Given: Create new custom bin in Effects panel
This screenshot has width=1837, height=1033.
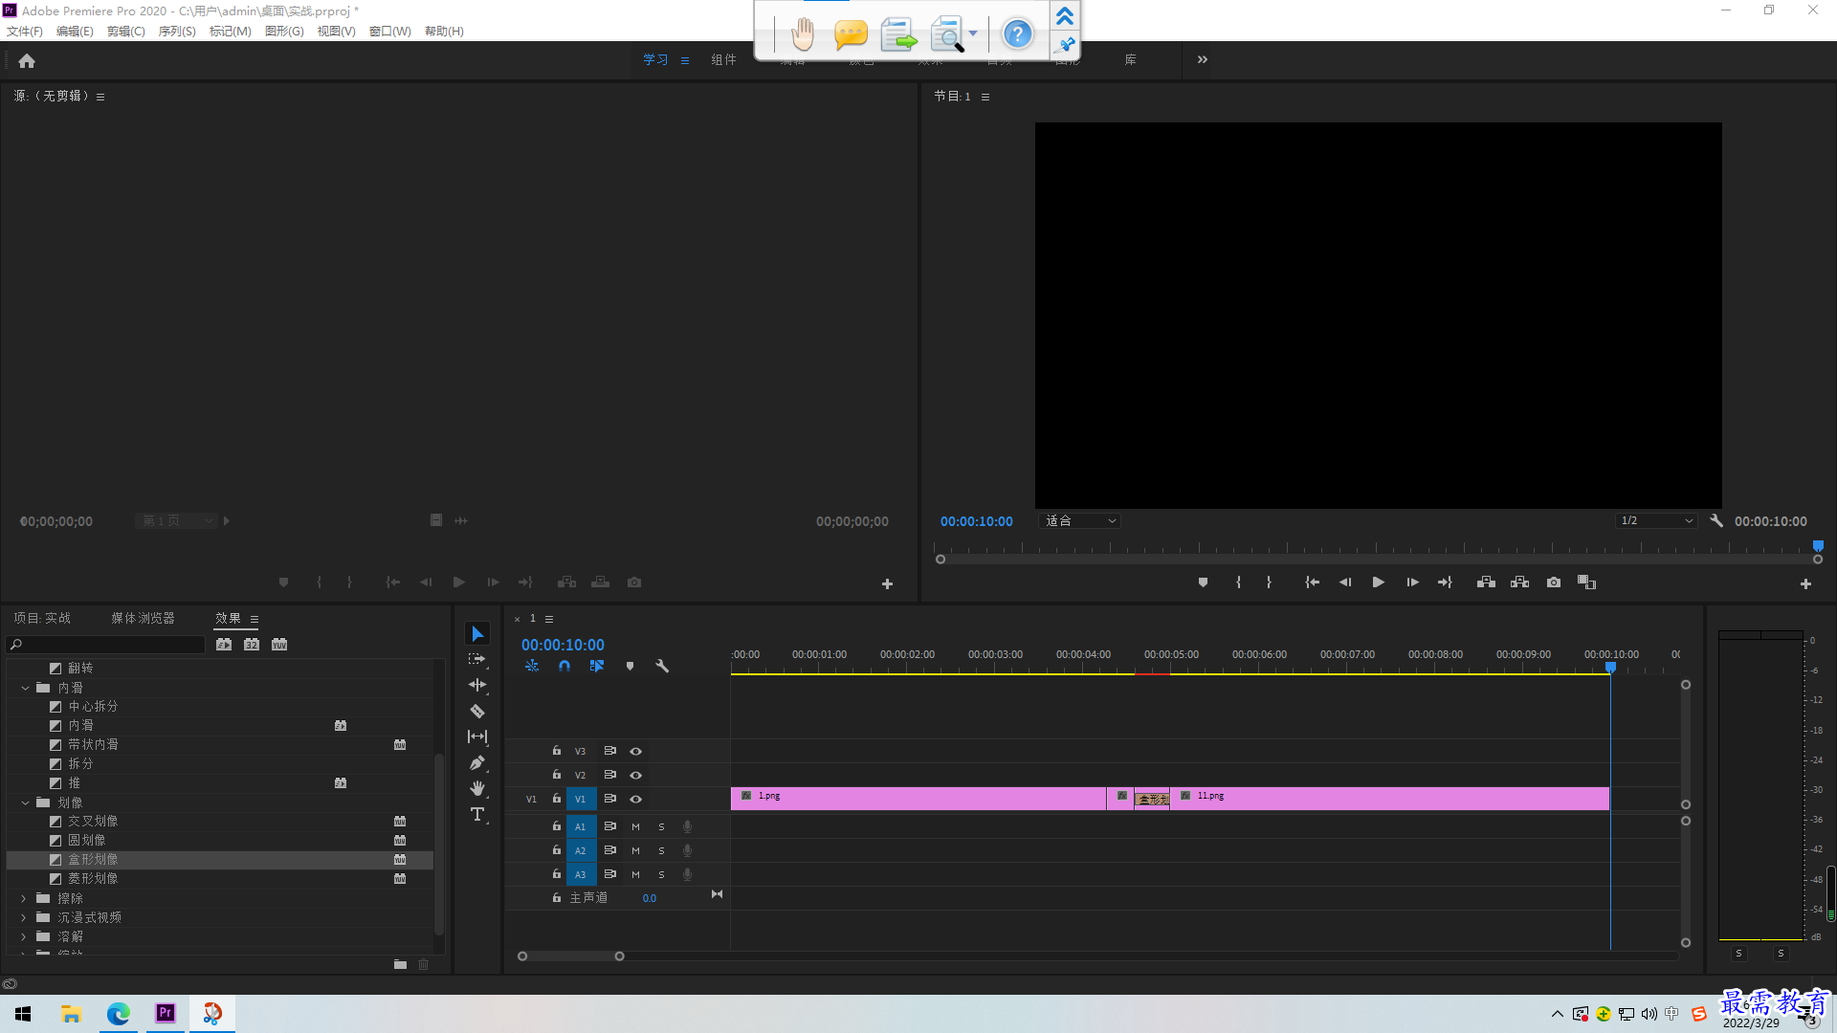Looking at the screenshot, I should click(x=400, y=964).
